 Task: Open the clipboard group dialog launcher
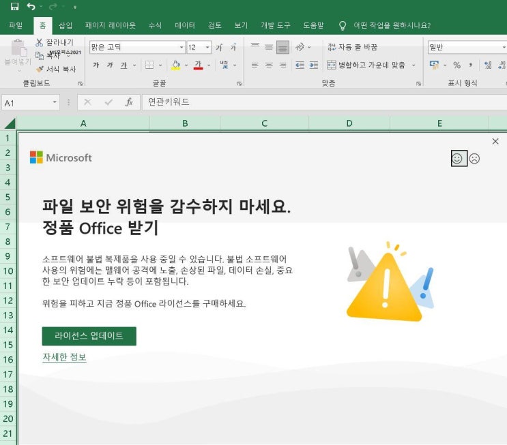click(81, 84)
